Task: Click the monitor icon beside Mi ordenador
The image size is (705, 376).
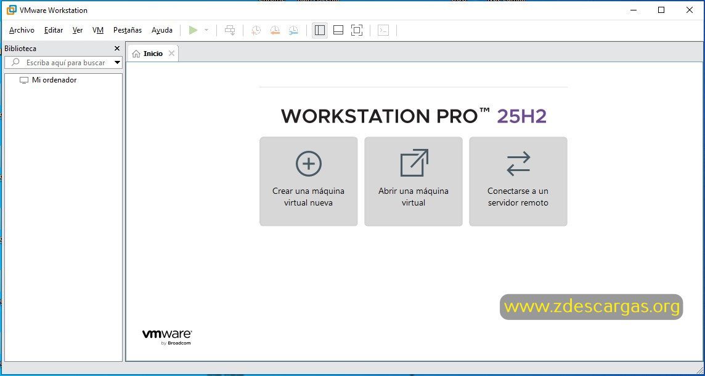Action: pyautogui.click(x=24, y=81)
